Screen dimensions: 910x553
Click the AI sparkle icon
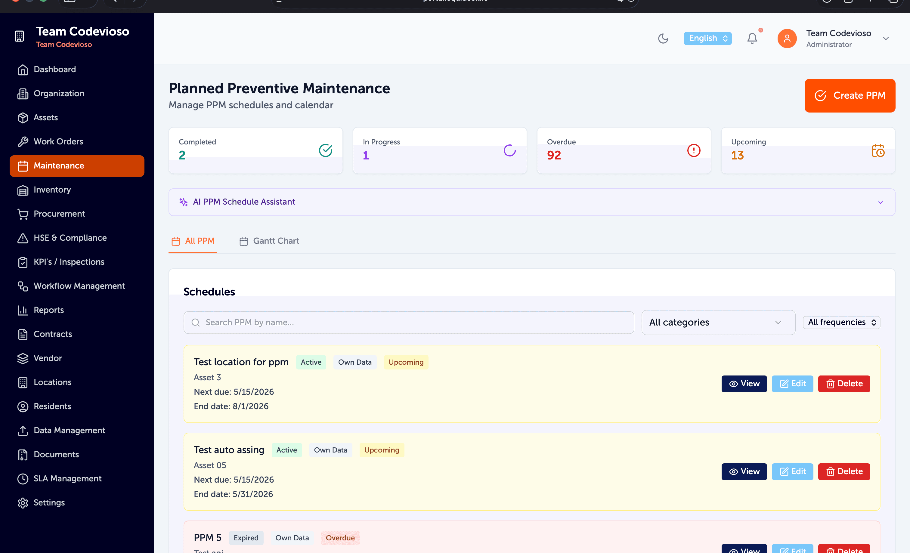pos(184,202)
